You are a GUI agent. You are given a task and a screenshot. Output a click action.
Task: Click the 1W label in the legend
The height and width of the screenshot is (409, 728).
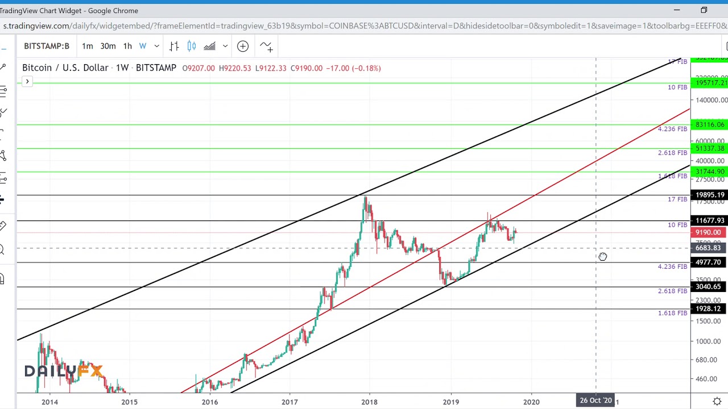point(122,68)
